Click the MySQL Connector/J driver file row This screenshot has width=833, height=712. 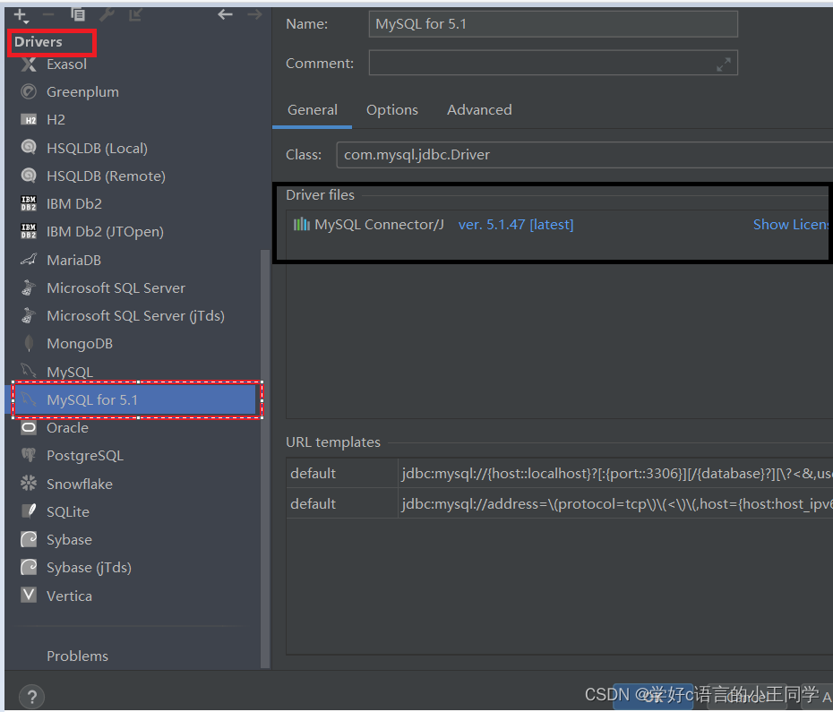tap(558, 225)
